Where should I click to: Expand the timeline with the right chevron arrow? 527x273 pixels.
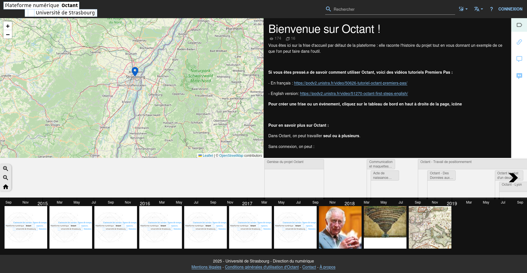pos(514,178)
